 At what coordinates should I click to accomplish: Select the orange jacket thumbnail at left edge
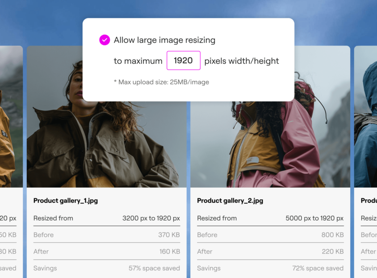click(x=11, y=117)
